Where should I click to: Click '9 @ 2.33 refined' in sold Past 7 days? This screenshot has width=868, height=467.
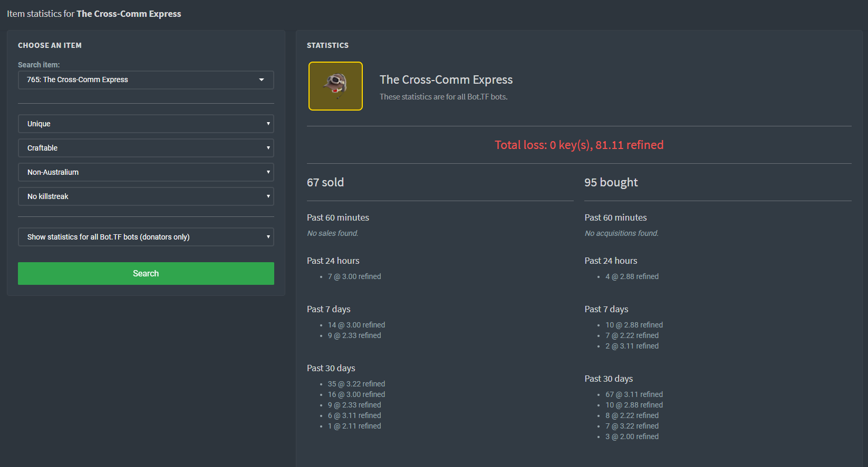pyautogui.click(x=354, y=335)
